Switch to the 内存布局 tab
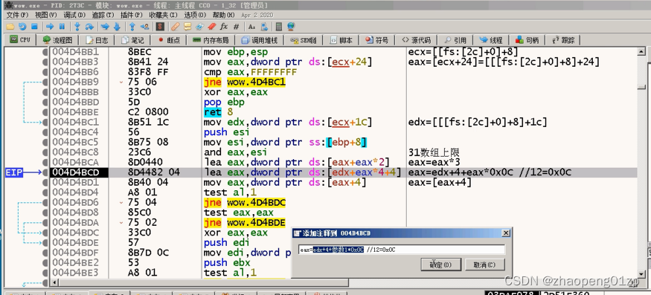This screenshot has width=651, height=295. [x=211, y=40]
